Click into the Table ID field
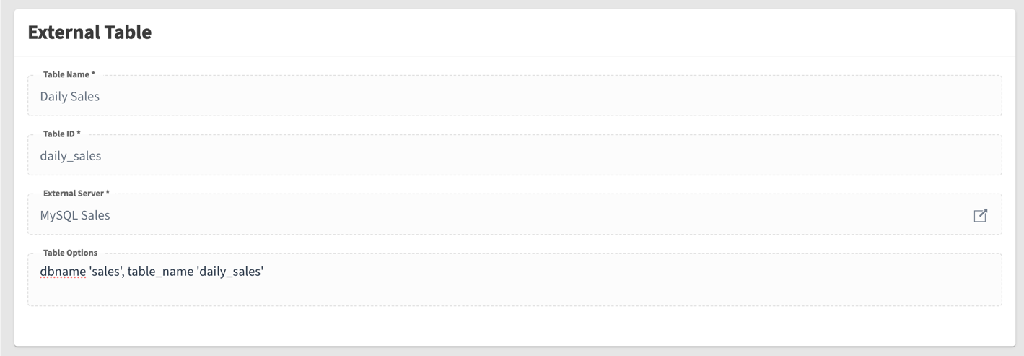The image size is (1024, 356). [x=505, y=156]
